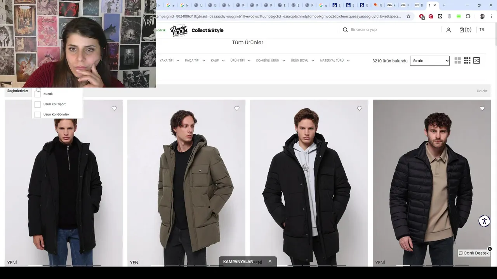Switch to the 'G a' Google tab
497x279 pixels.
coord(170,5)
